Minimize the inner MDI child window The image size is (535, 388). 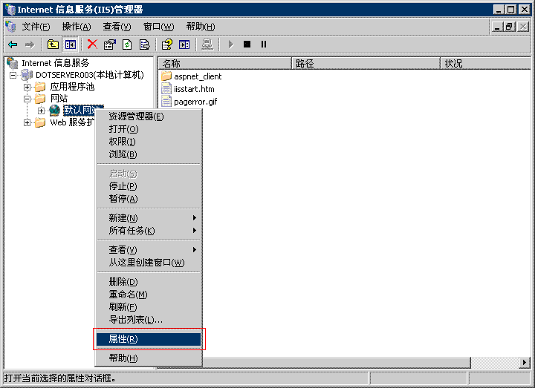497,26
